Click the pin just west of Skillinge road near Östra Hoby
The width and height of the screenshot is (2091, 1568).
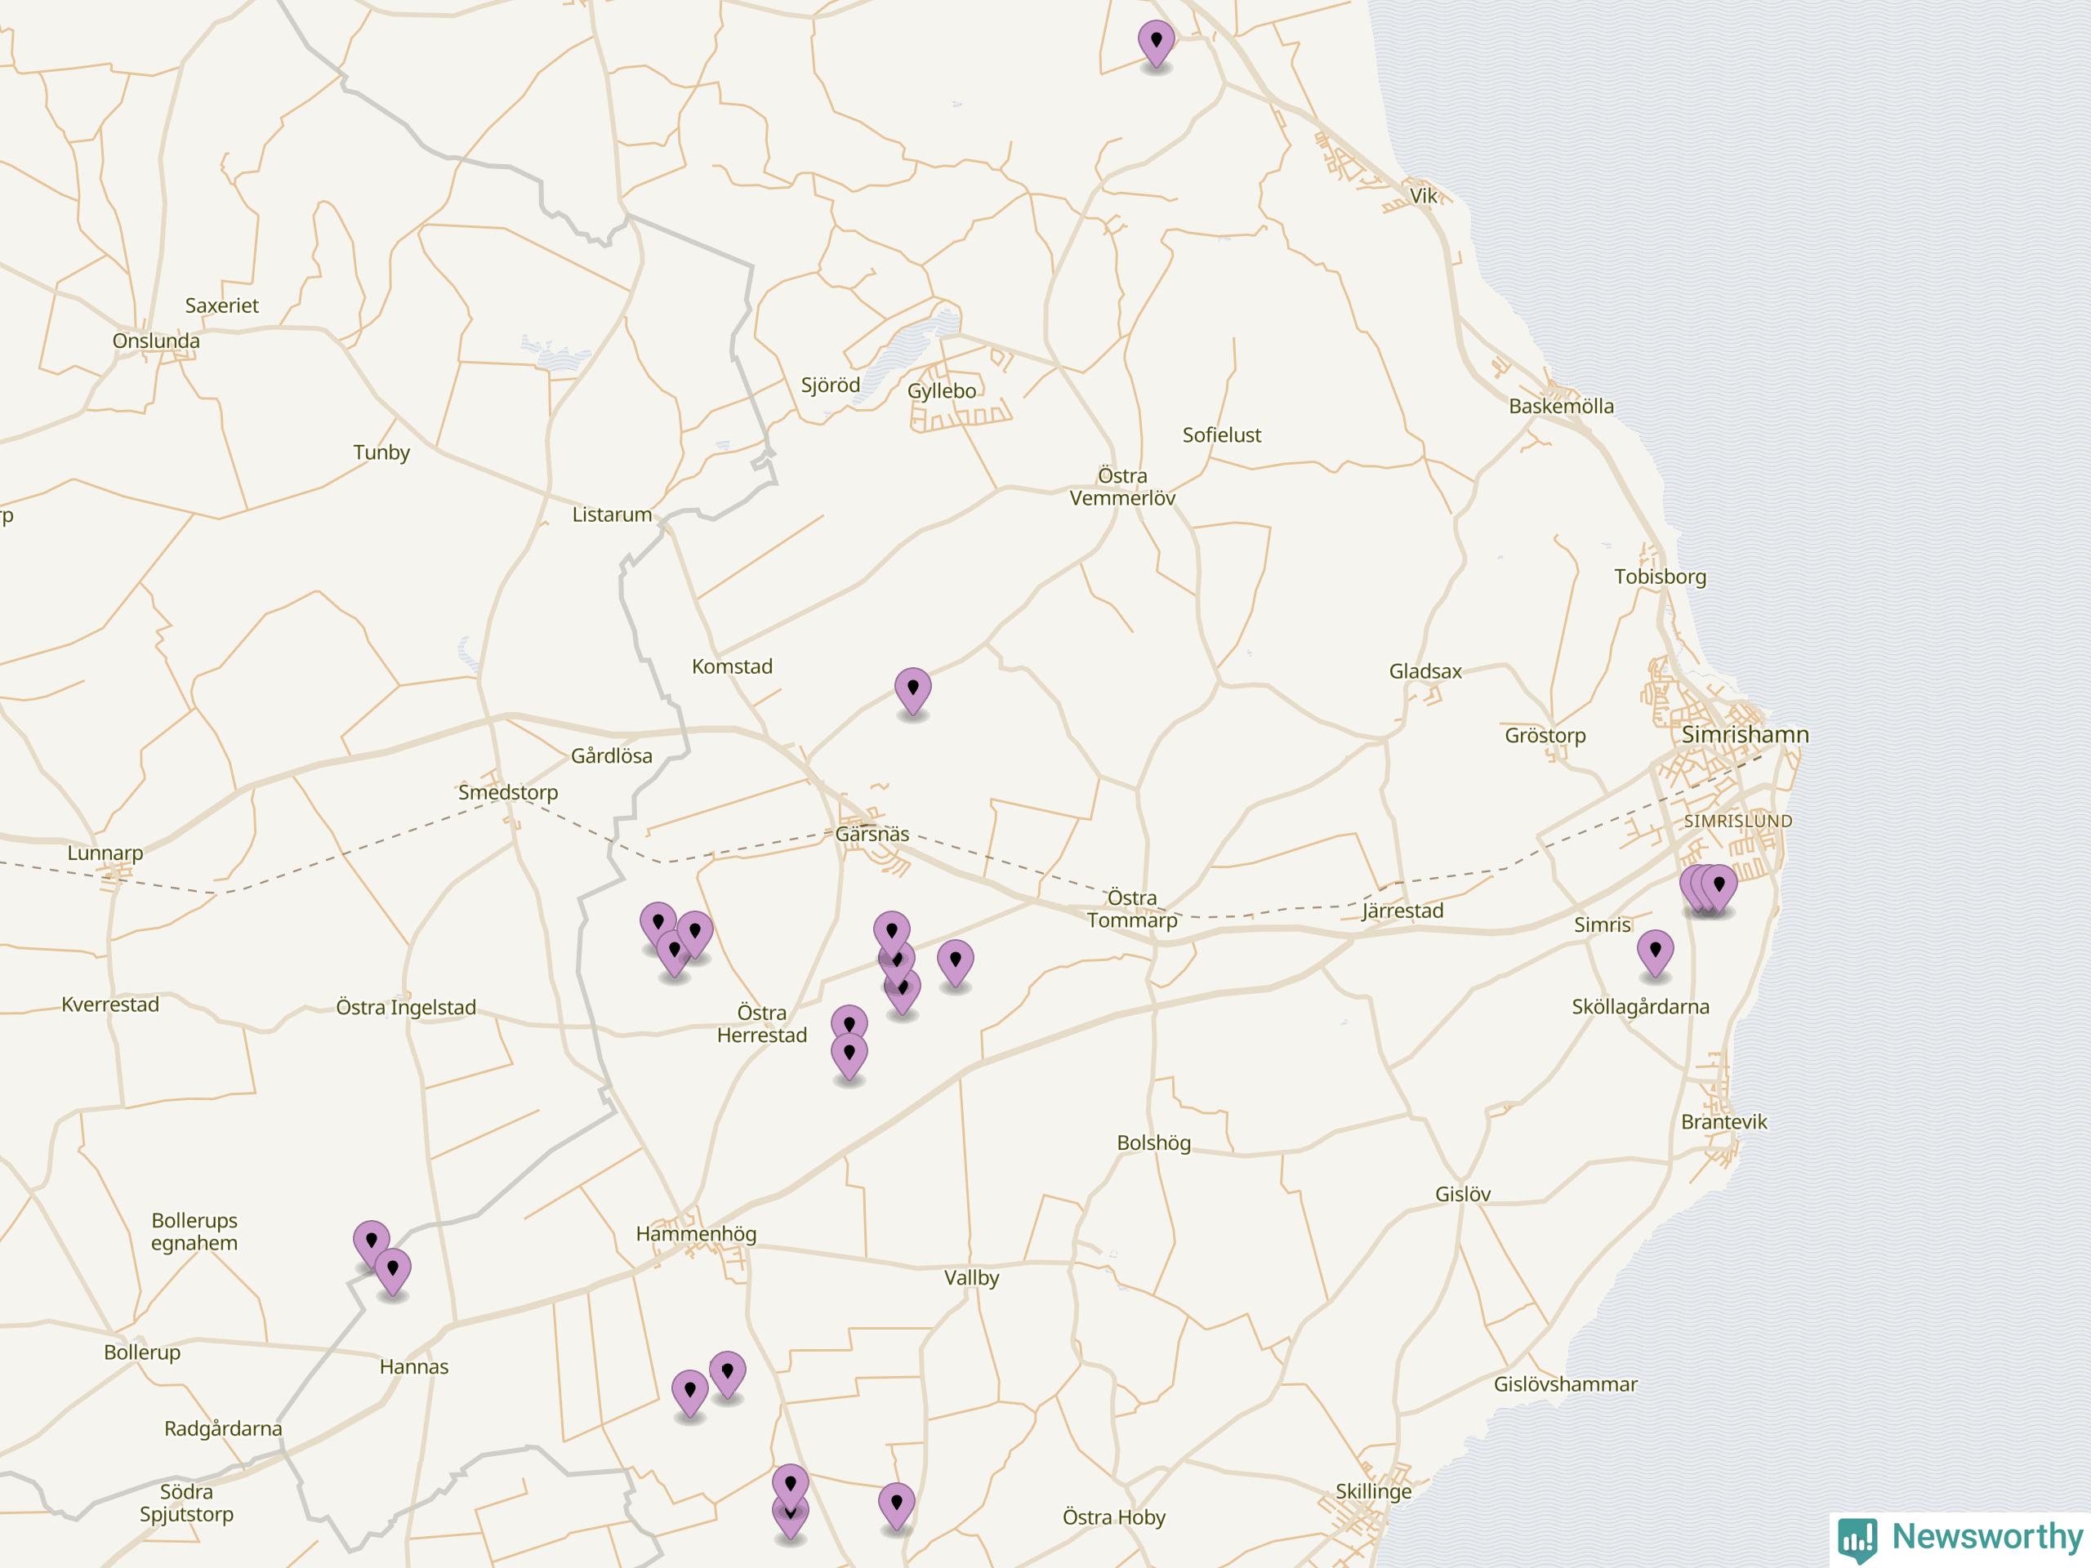tap(896, 1506)
